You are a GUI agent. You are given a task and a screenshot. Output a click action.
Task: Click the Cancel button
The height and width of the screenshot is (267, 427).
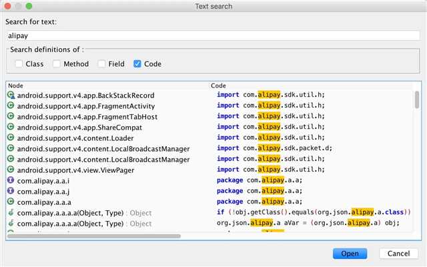coord(399,254)
